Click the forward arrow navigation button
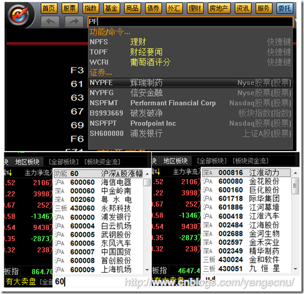The height and width of the screenshot is (294, 304). (x=74, y=21)
